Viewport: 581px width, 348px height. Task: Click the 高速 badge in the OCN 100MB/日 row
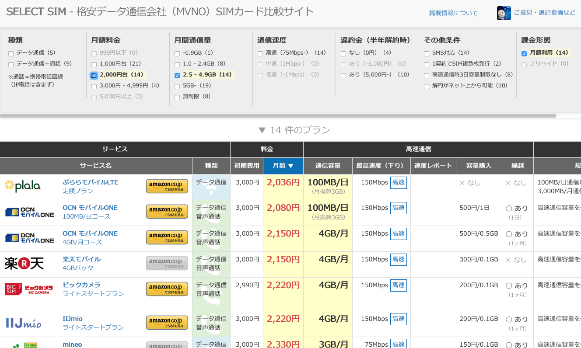399,208
